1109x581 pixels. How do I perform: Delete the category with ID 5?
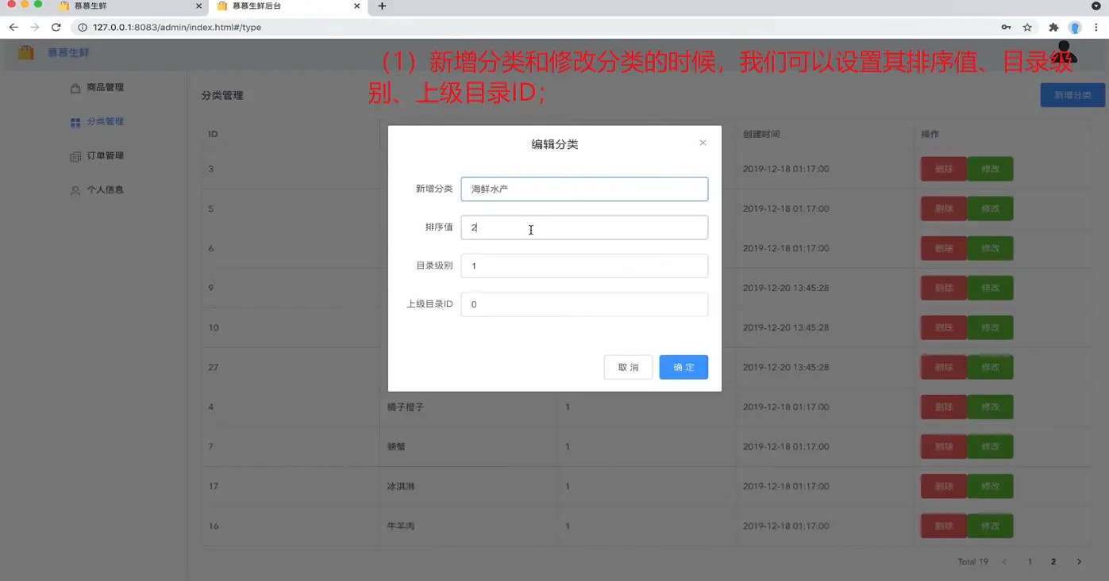pos(944,208)
